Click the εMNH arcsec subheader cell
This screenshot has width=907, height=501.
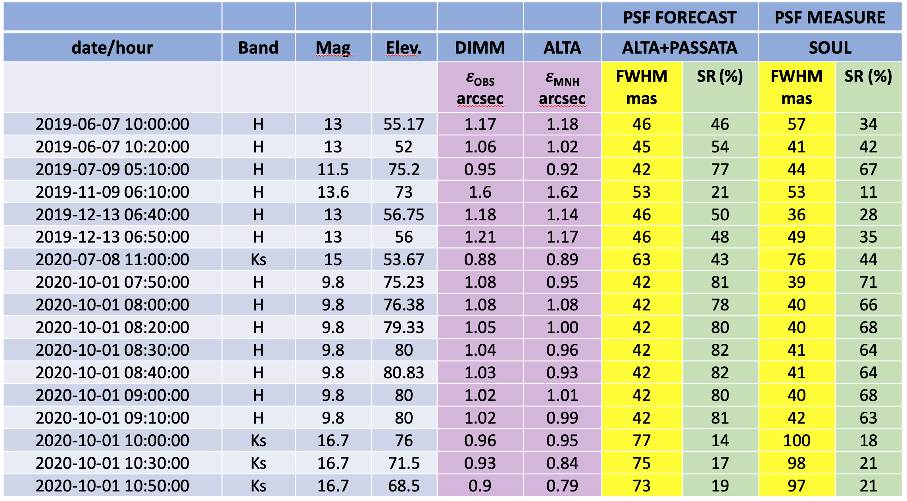[x=562, y=88]
